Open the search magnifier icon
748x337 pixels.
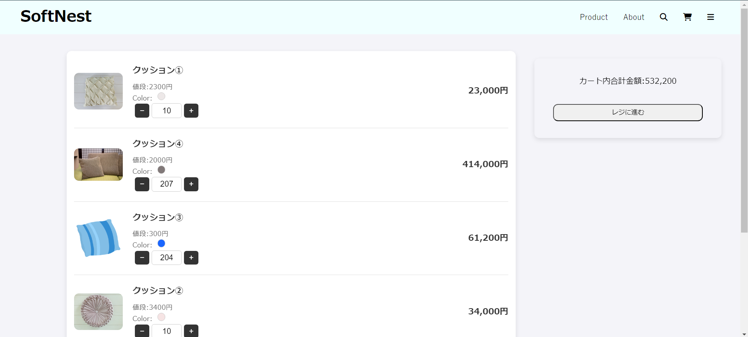663,17
